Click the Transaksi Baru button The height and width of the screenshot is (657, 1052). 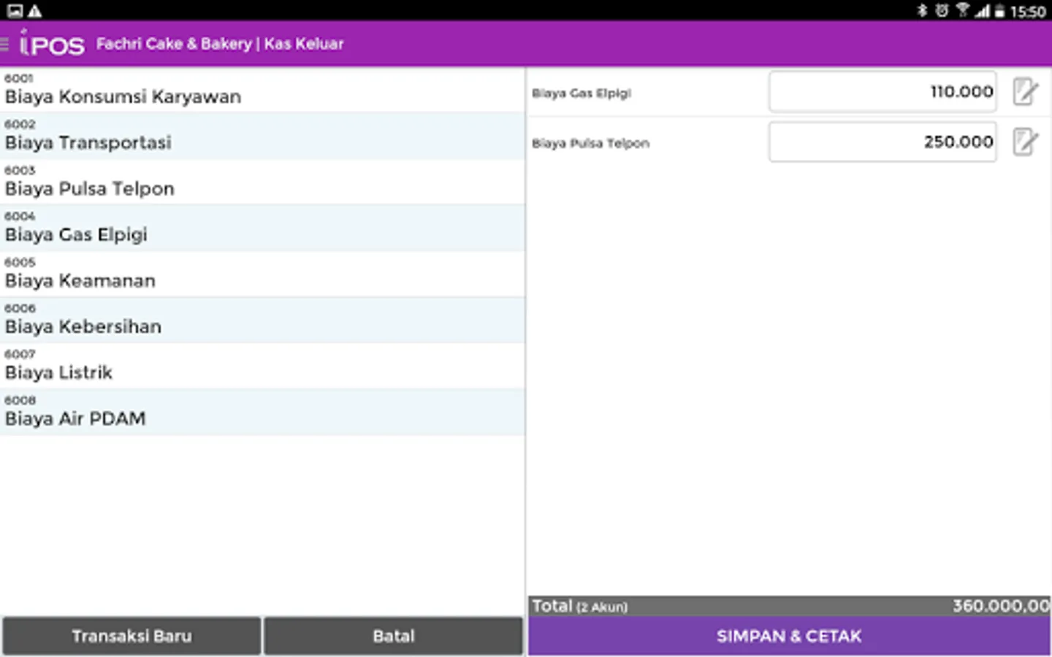click(x=131, y=635)
